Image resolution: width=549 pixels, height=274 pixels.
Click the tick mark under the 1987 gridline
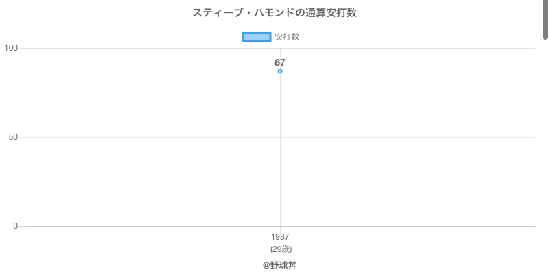tap(280, 229)
